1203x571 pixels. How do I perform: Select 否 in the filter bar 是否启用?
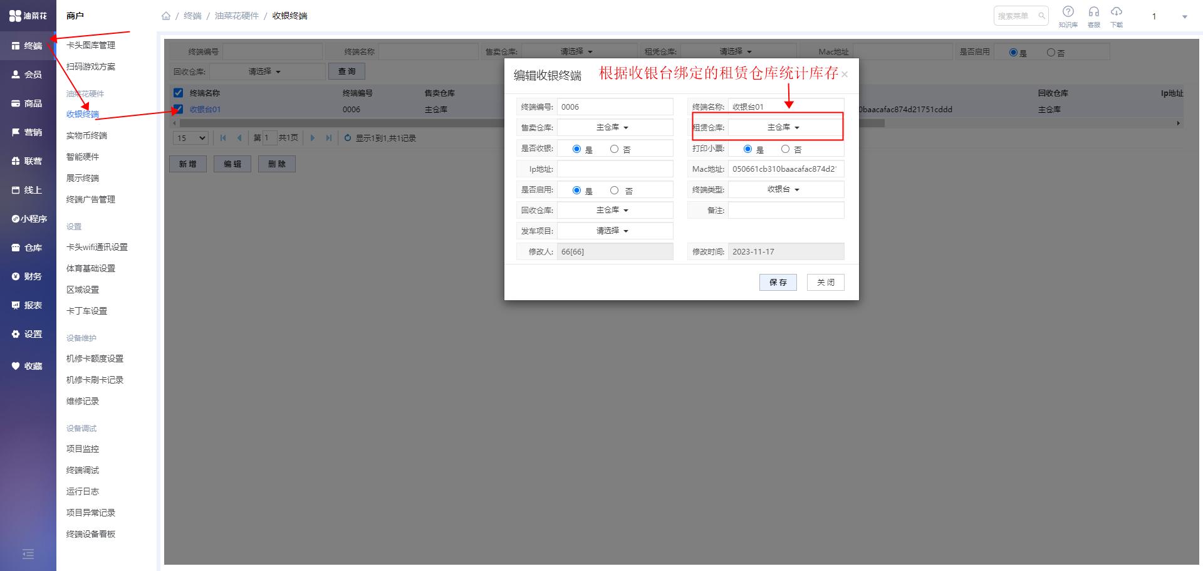coord(1051,53)
